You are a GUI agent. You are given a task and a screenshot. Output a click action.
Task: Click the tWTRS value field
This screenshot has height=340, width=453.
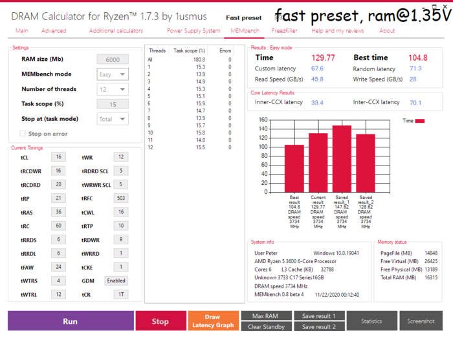pos(59,281)
